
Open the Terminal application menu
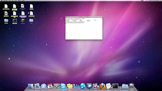click(6, 1)
